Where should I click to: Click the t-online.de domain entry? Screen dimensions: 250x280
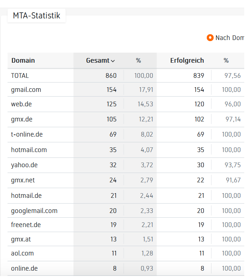pos(27,134)
